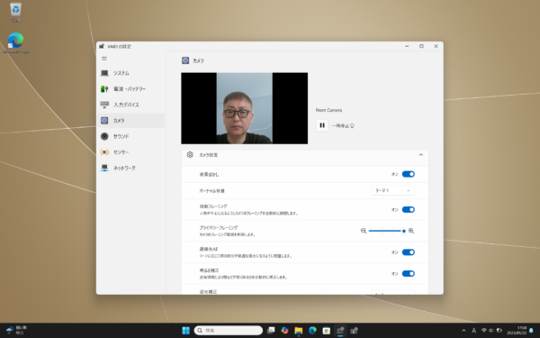Click the active VAIO settings taskbar icon
Viewport: 540px width, 338px height.
click(340, 331)
